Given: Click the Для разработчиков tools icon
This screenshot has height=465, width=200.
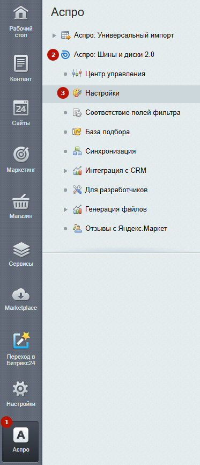Looking at the screenshot, I should pyautogui.click(x=77, y=190).
